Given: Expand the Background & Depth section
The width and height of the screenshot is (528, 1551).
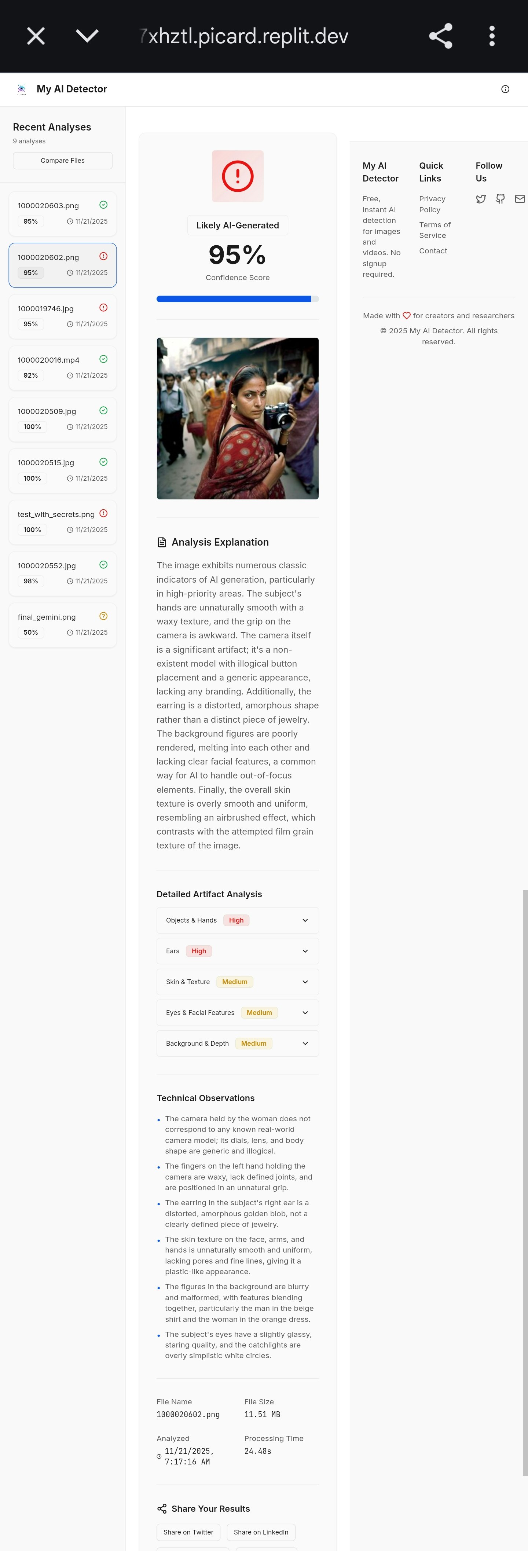Looking at the screenshot, I should [305, 1044].
